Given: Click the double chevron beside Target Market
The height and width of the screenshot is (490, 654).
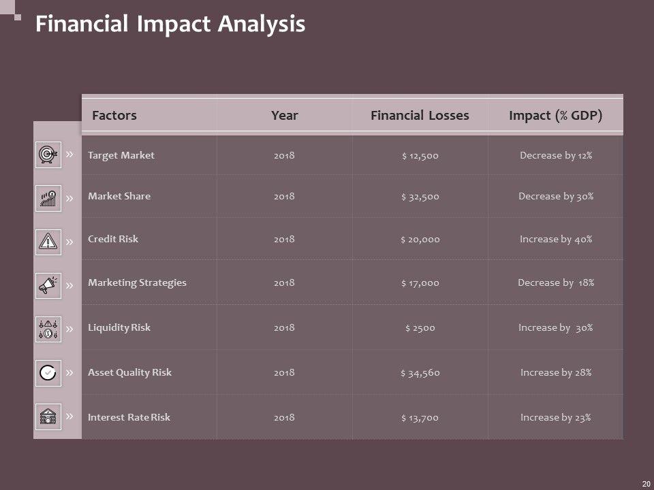Looking at the screenshot, I should pos(69,154).
